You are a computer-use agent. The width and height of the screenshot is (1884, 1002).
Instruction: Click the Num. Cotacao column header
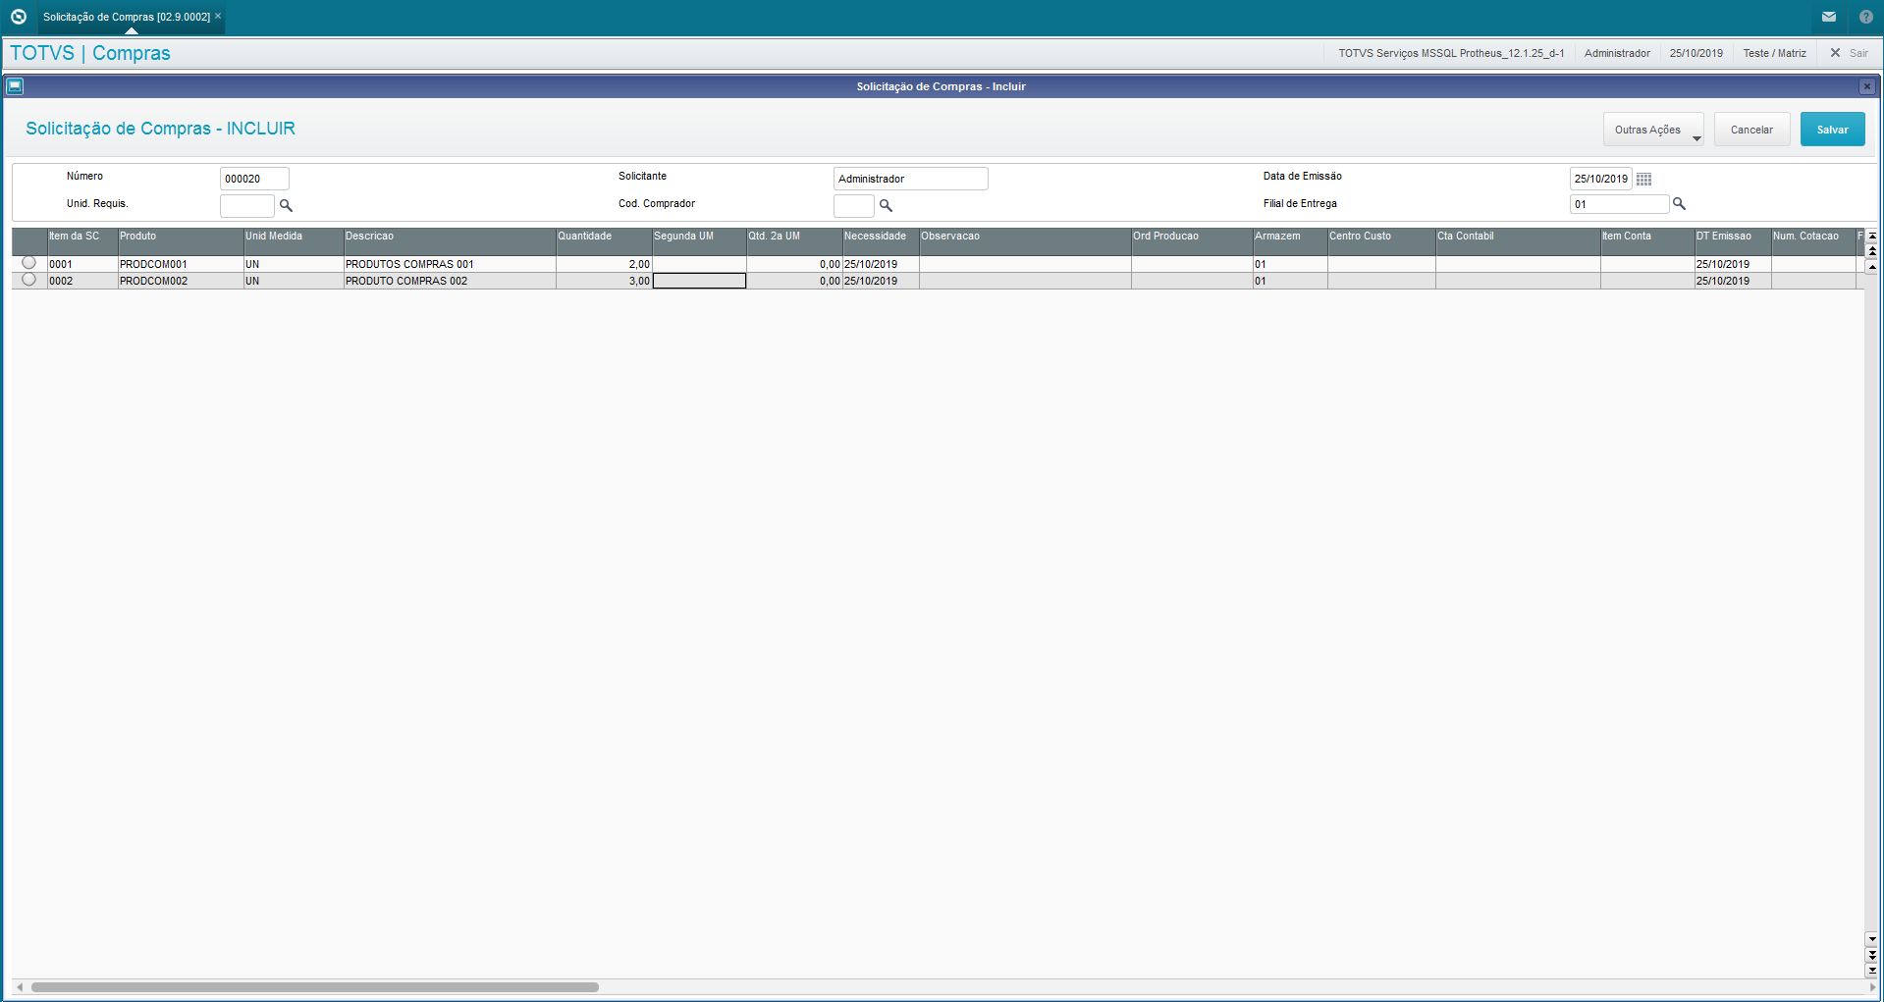1813,241
